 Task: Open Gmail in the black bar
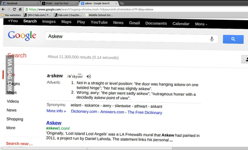click(x=134, y=23)
